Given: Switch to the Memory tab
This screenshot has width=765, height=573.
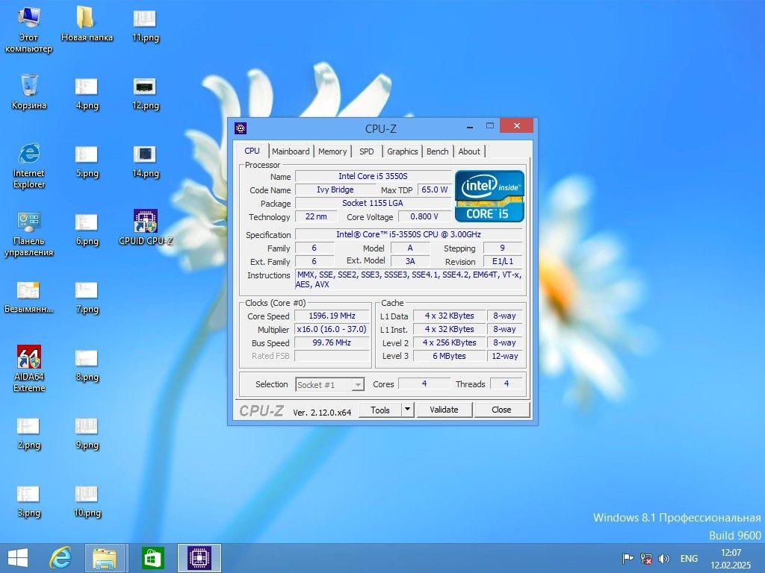Looking at the screenshot, I should pyautogui.click(x=332, y=151).
